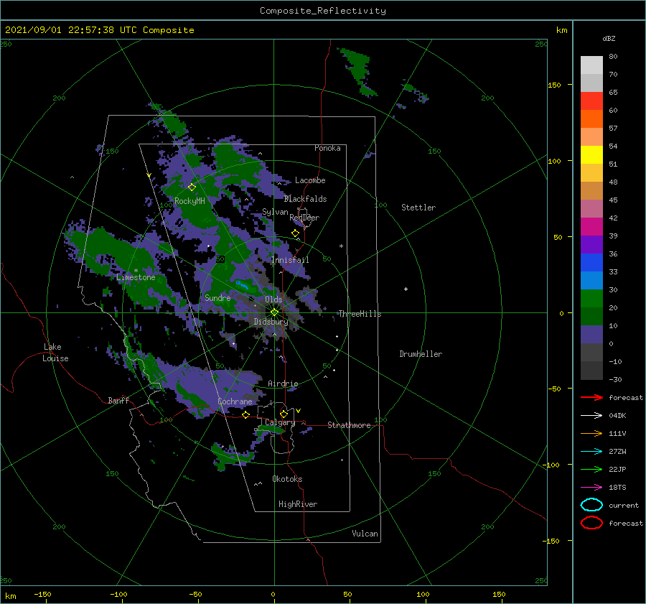
Task: Click the red forecast arrow in legend
Action: pos(591,397)
